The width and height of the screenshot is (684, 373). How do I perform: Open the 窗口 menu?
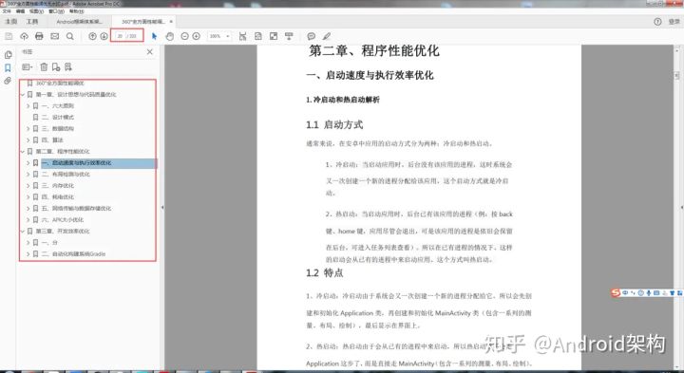point(56,11)
